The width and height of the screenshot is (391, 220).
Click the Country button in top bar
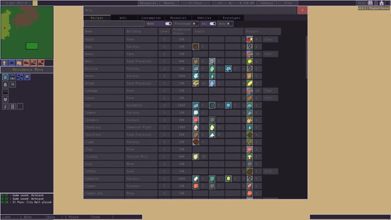267,3
